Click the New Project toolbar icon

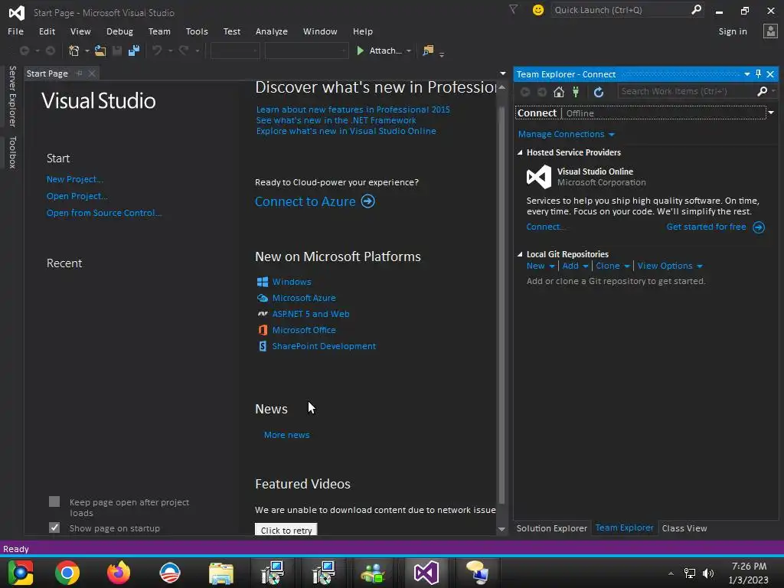[74, 51]
